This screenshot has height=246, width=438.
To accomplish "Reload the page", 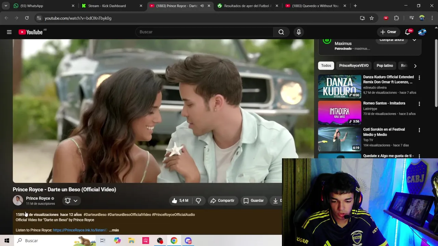I will [27, 18].
